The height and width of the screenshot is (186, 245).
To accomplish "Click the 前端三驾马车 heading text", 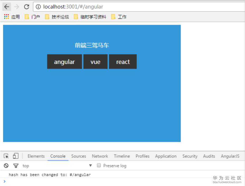I will pyautogui.click(x=92, y=45).
